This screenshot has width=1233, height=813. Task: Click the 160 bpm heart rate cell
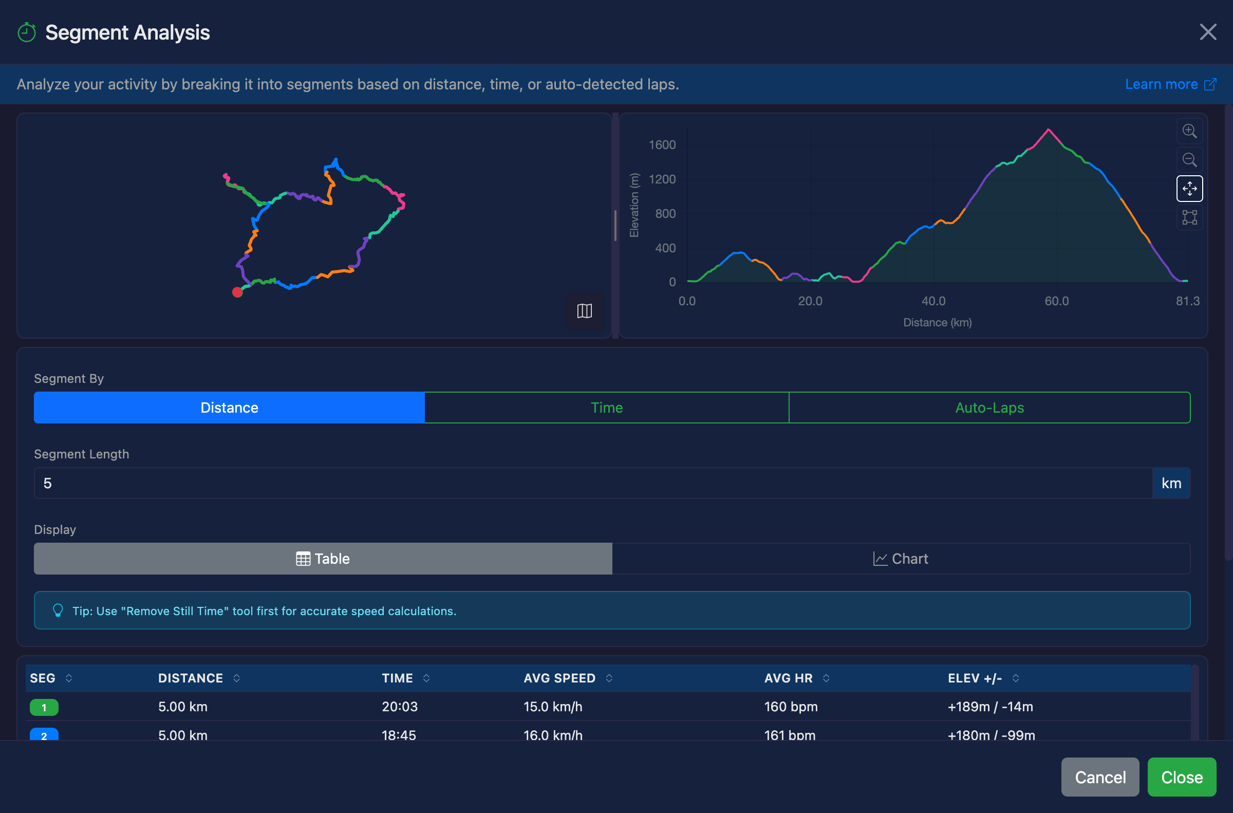coord(790,706)
